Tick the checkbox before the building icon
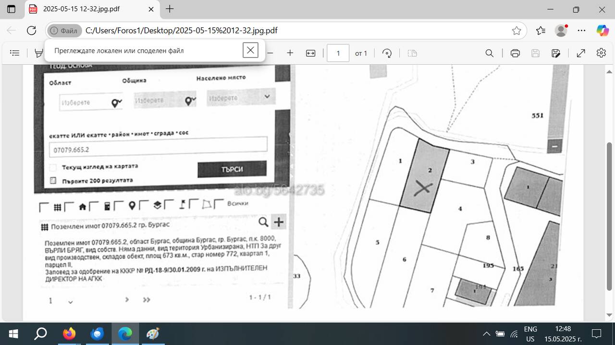615x345 pixels. (x=94, y=206)
